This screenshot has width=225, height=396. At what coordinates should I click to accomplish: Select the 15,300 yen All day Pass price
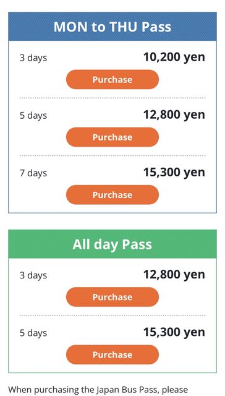click(174, 333)
